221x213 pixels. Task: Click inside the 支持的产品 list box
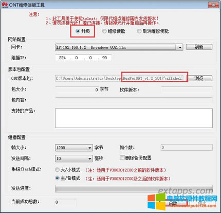[x=134, y=118]
